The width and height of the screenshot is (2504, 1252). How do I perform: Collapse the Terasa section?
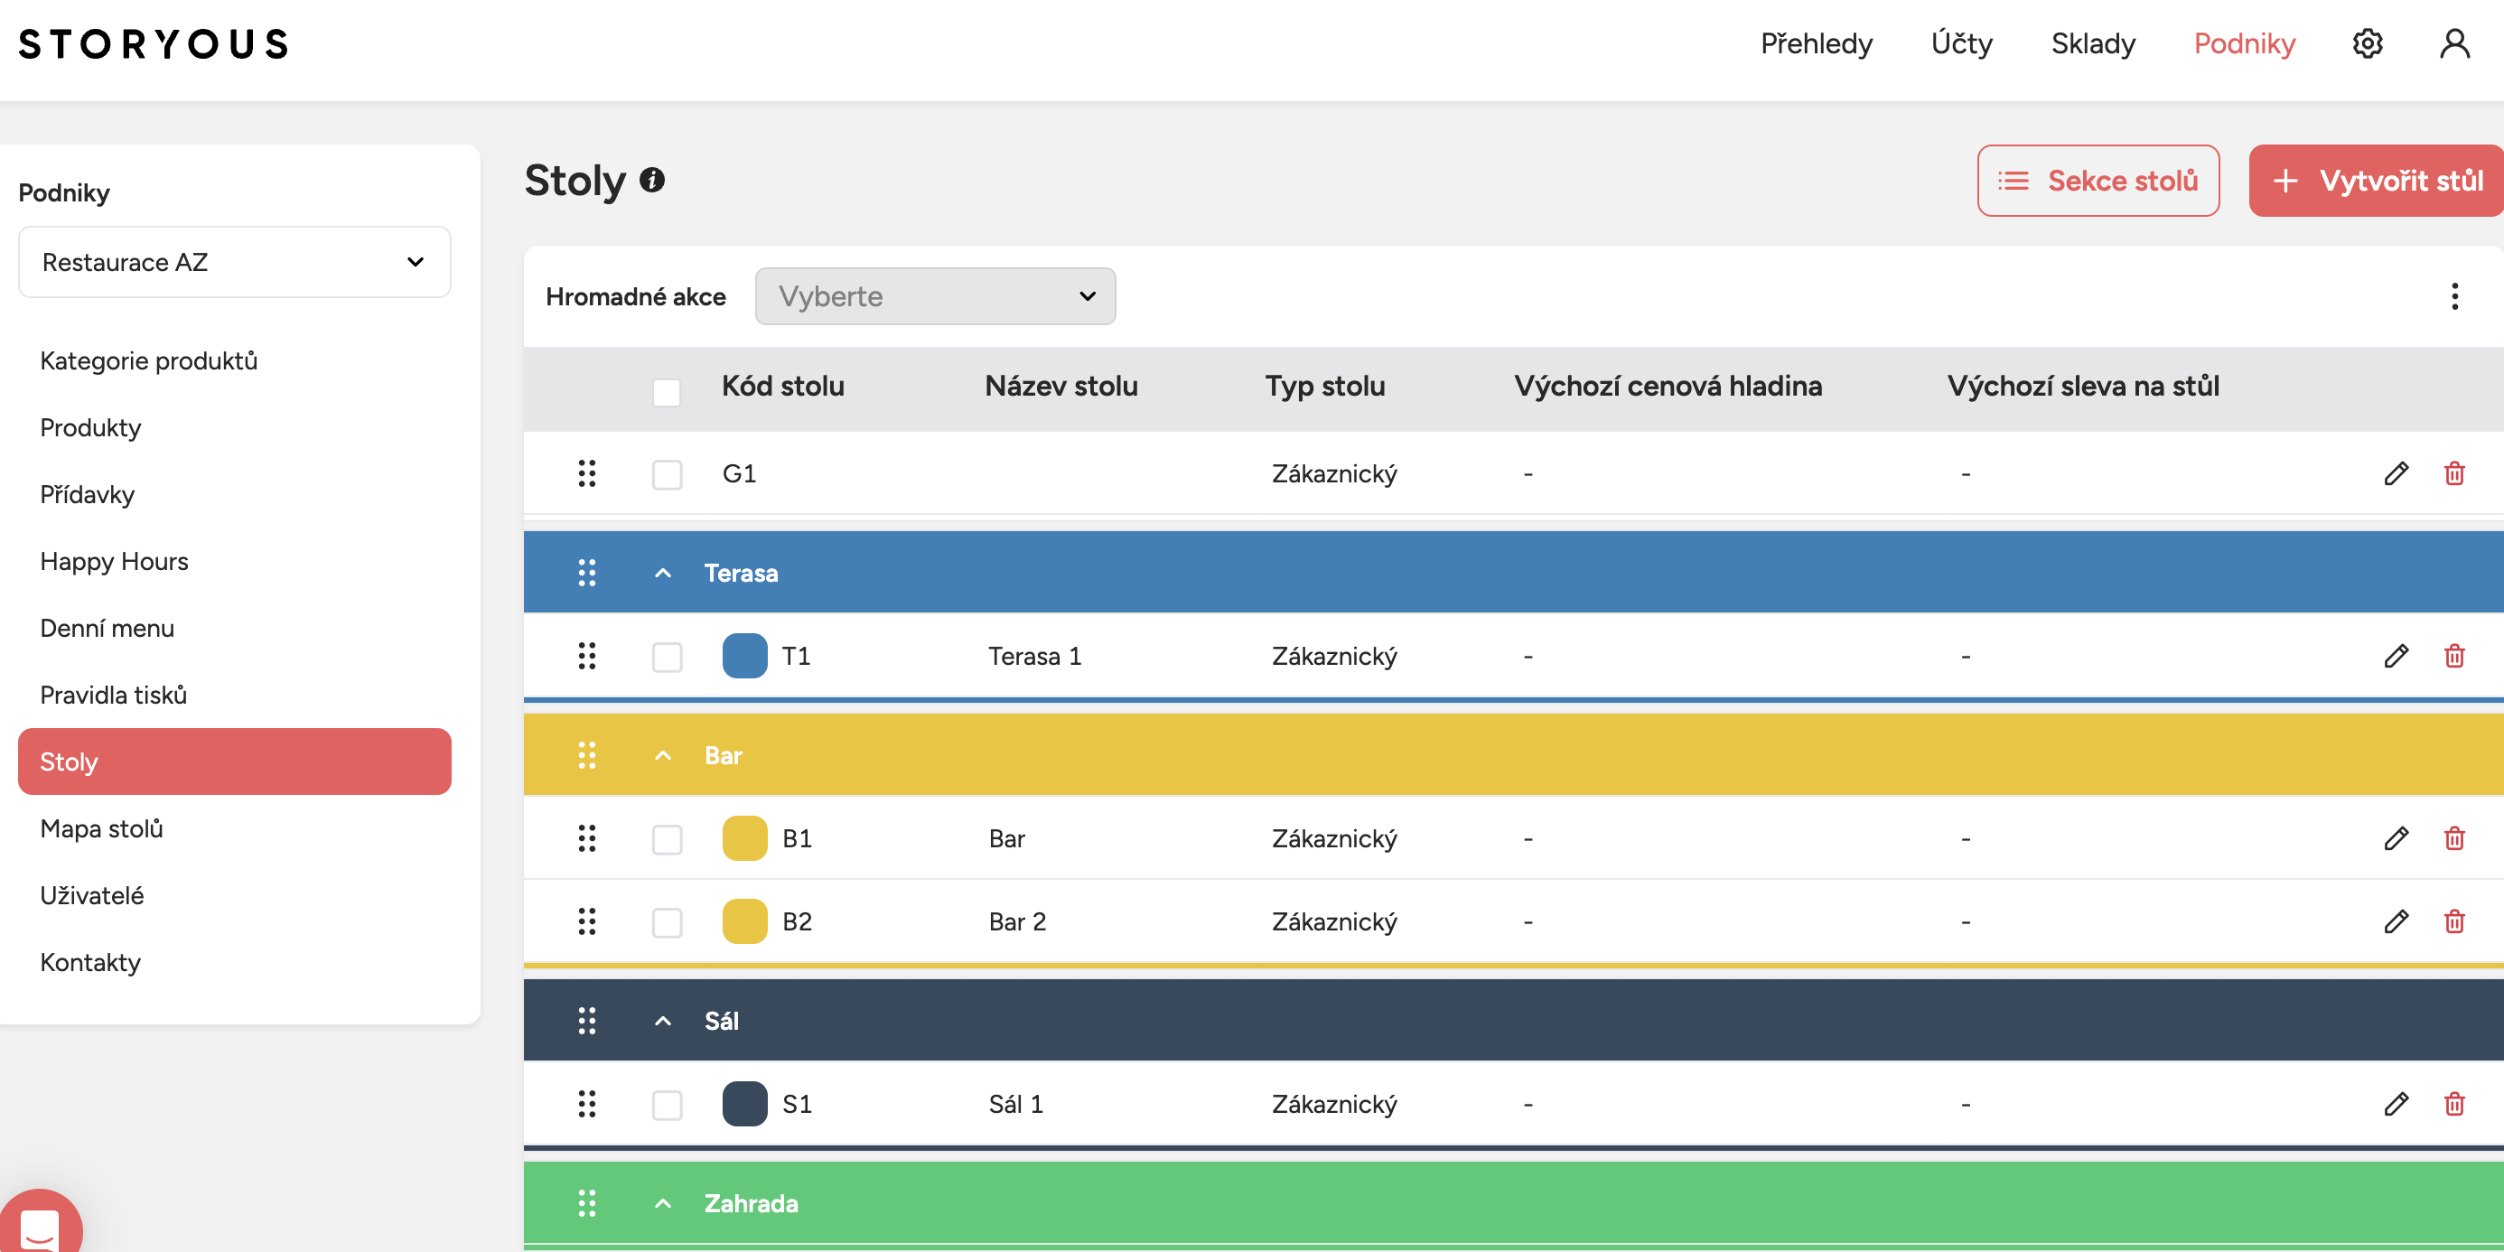tap(663, 573)
